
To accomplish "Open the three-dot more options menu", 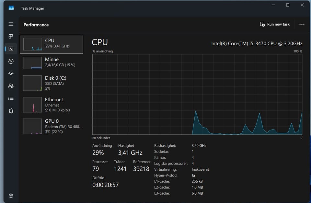I will pyautogui.click(x=302, y=24).
